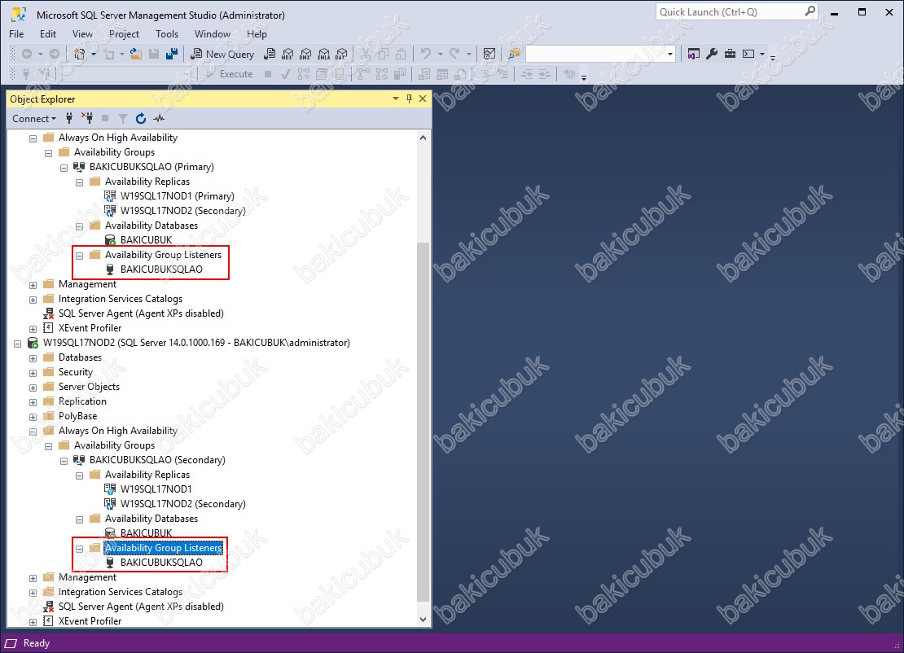Click the wrench Properties icon in toolbar
This screenshot has height=653, width=904.
click(711, 54)
